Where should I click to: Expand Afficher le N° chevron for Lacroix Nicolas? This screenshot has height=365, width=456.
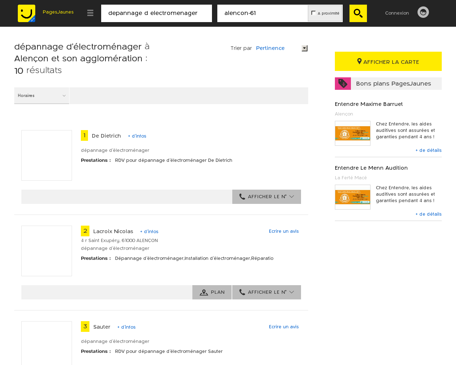point(292,292)
